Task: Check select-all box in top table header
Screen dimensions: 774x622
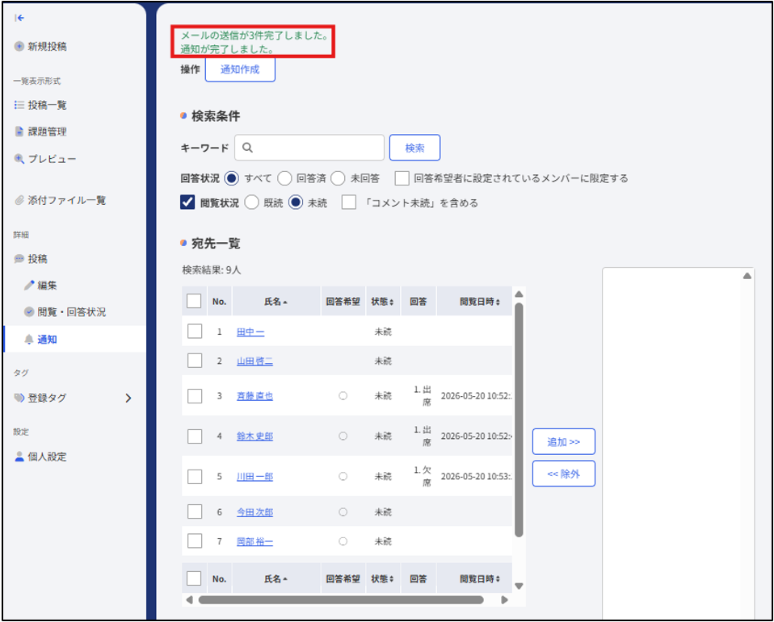Action: pos(194,301)
